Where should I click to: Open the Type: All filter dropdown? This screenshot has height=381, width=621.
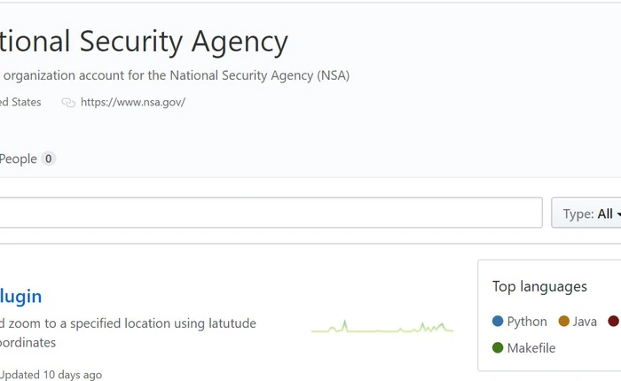click(x=589, y=214)
